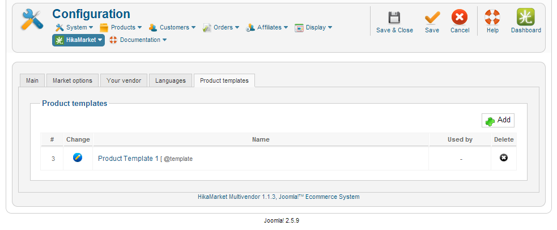Open the Orders dropdown menu
Screen dimensions: 557x230
[221, 27]
